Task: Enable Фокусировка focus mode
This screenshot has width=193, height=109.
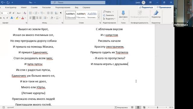Action: tap(121, 107)
